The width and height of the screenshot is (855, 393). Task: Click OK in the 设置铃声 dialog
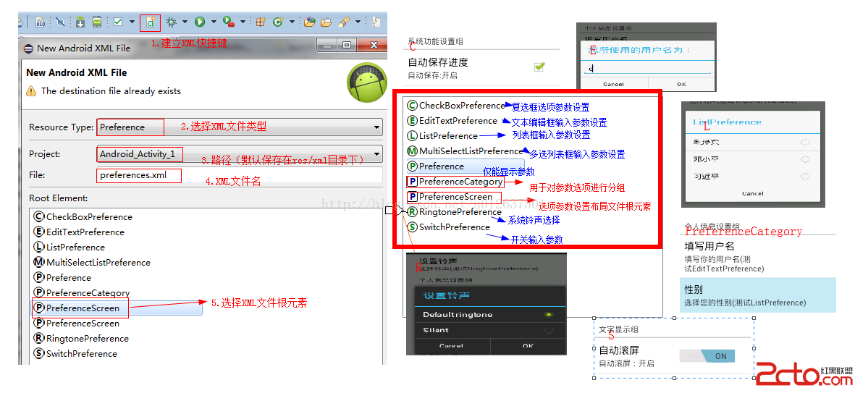tap(528, 346)
